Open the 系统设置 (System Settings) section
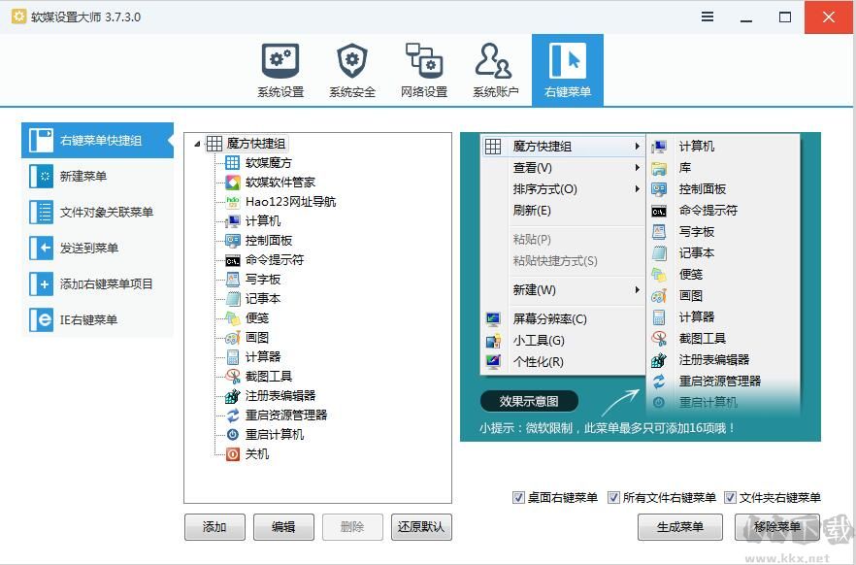The width and height of the screenshot is (856, 565). (x=280, y=68)
